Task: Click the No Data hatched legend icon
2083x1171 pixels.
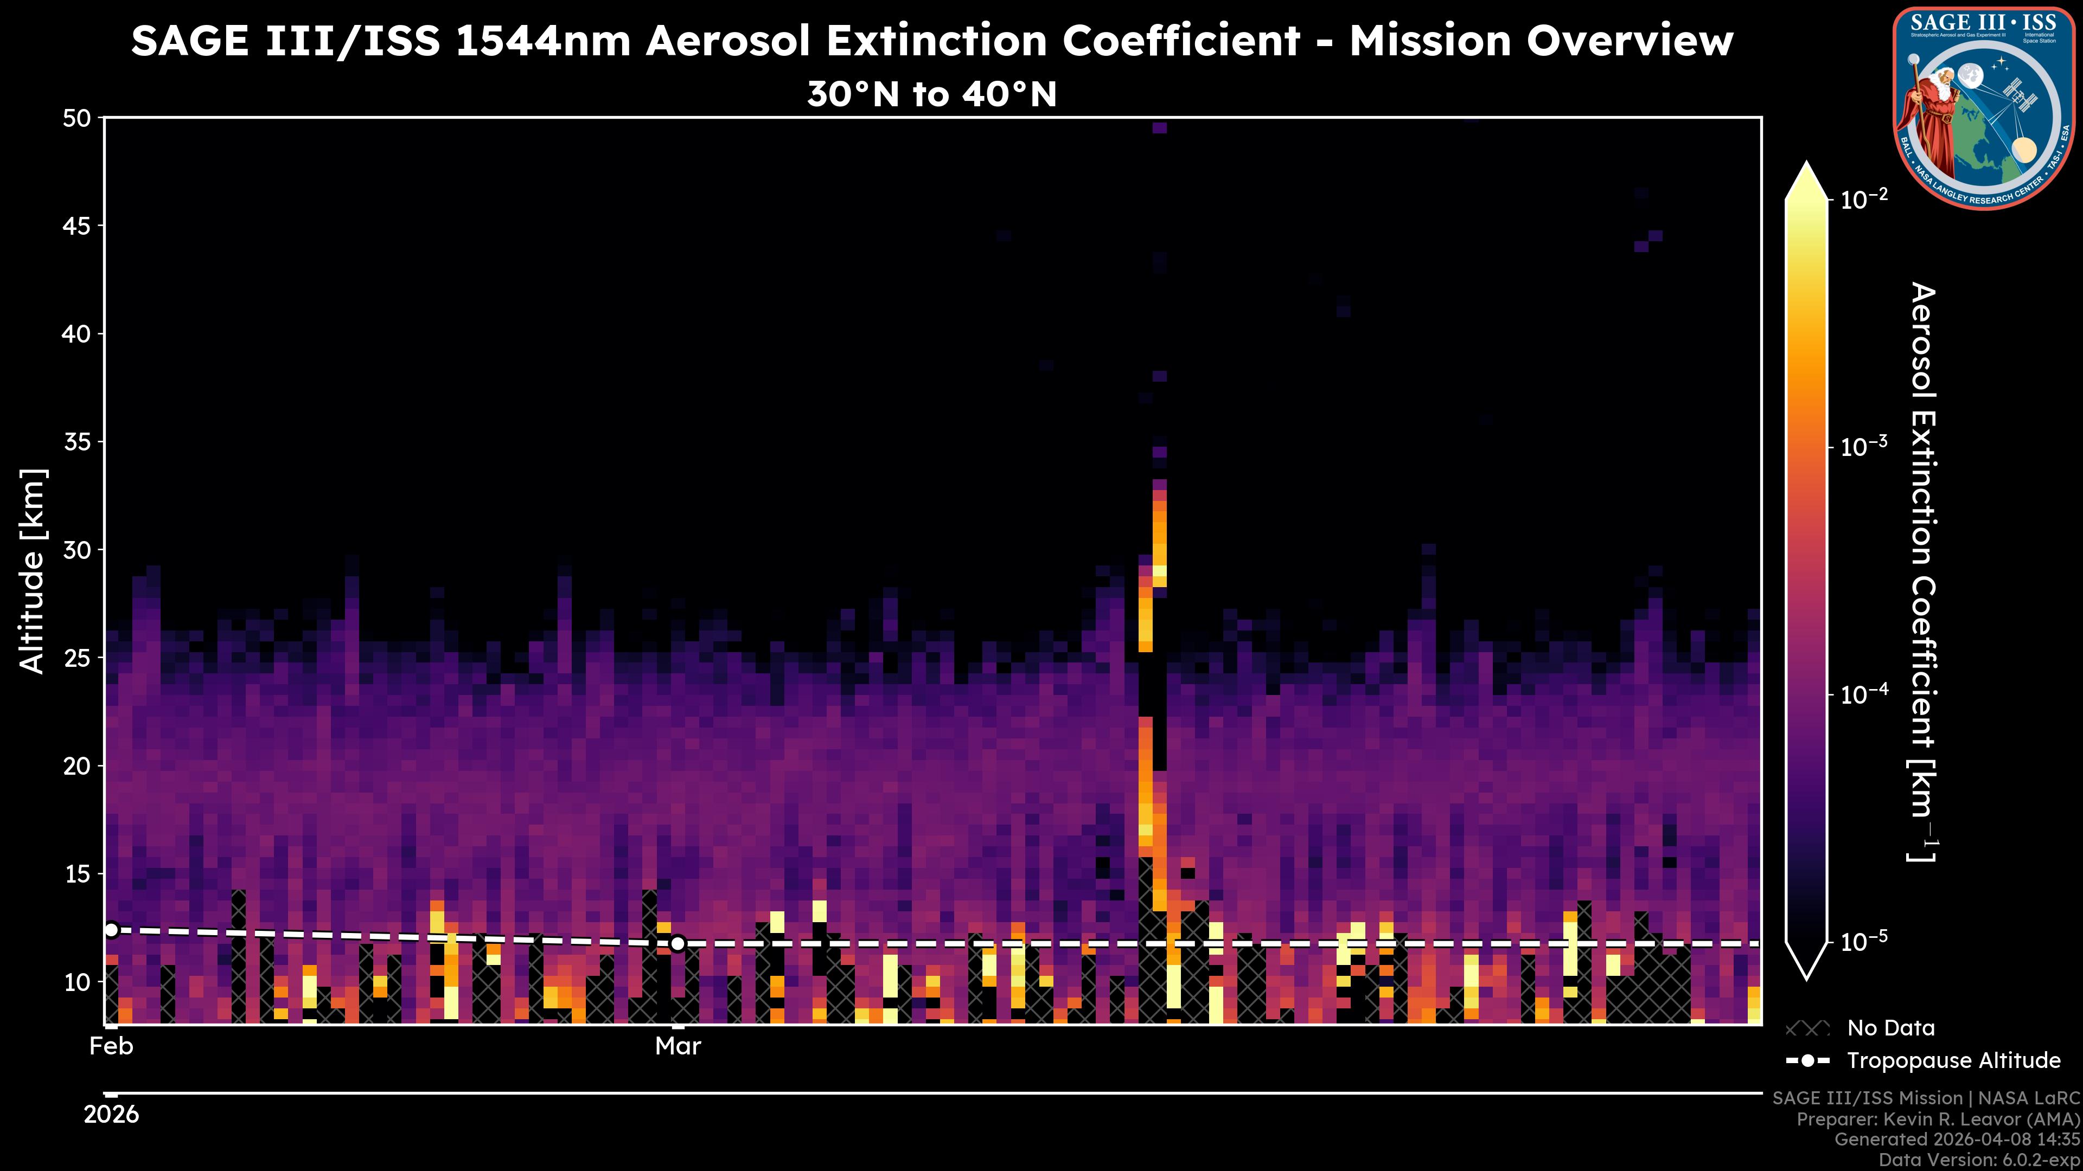Action: tap(1807, 1028)
